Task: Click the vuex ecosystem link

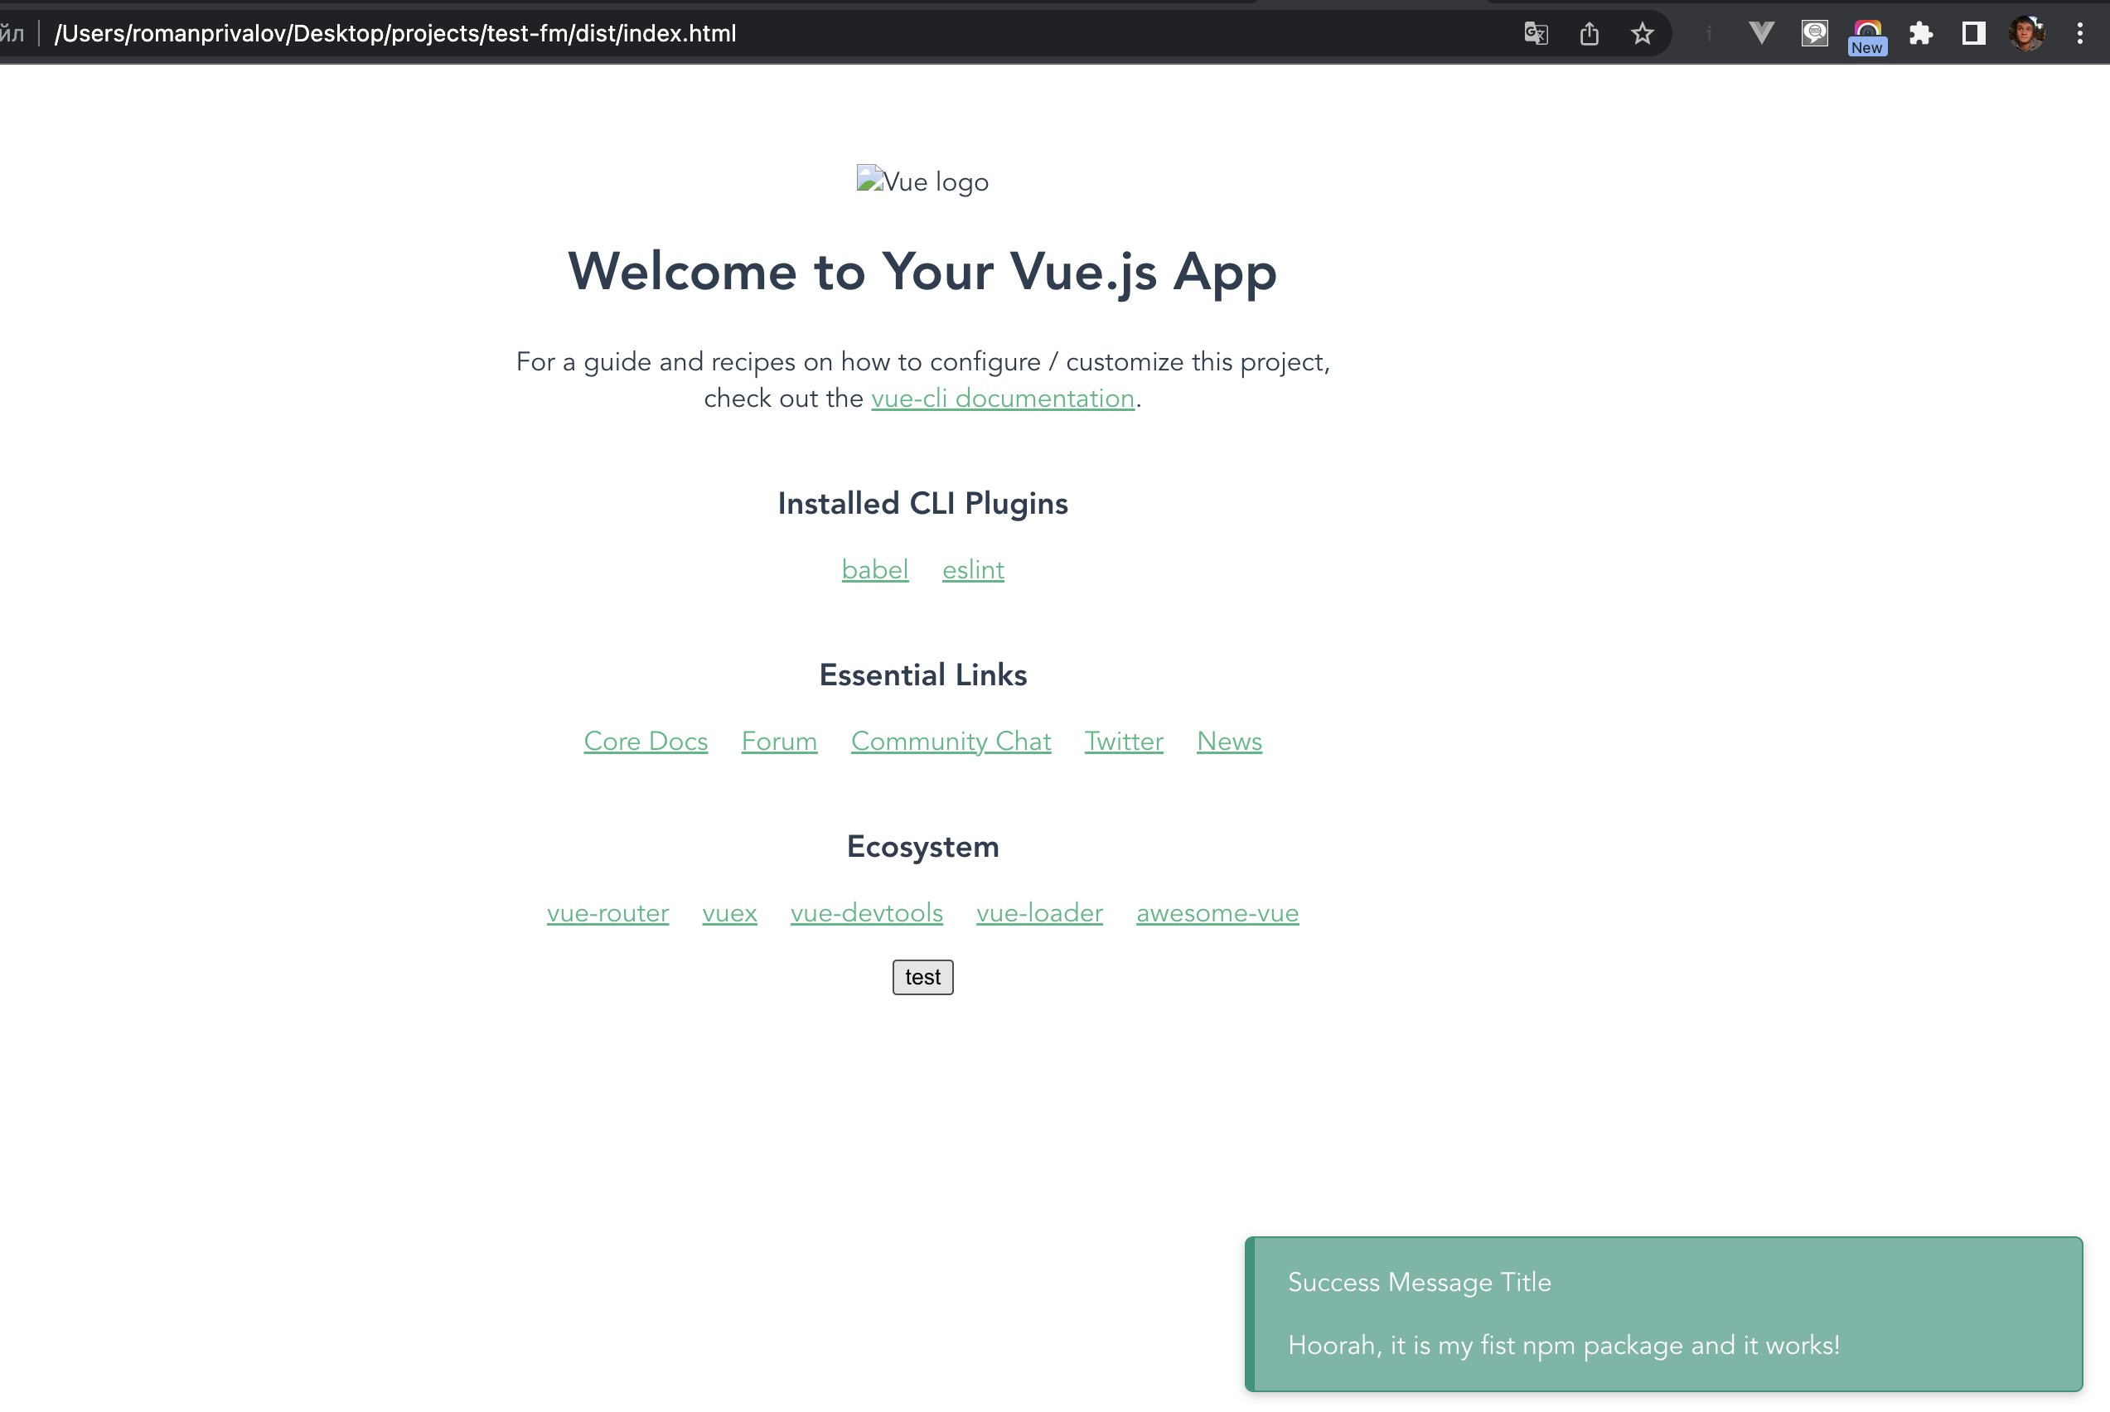Action: 729,912
